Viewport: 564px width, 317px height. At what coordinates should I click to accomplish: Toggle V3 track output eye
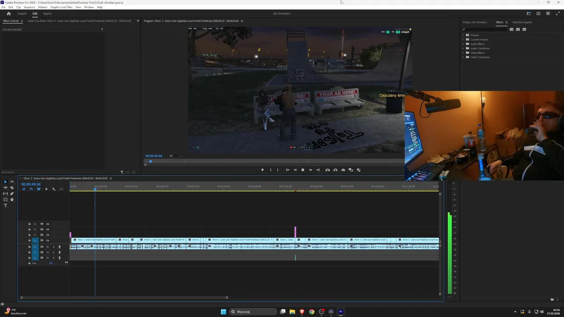(x=48, y=229)
